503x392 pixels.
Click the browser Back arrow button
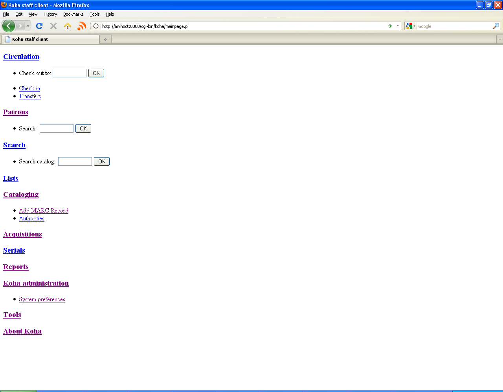(x=8, y=26)
